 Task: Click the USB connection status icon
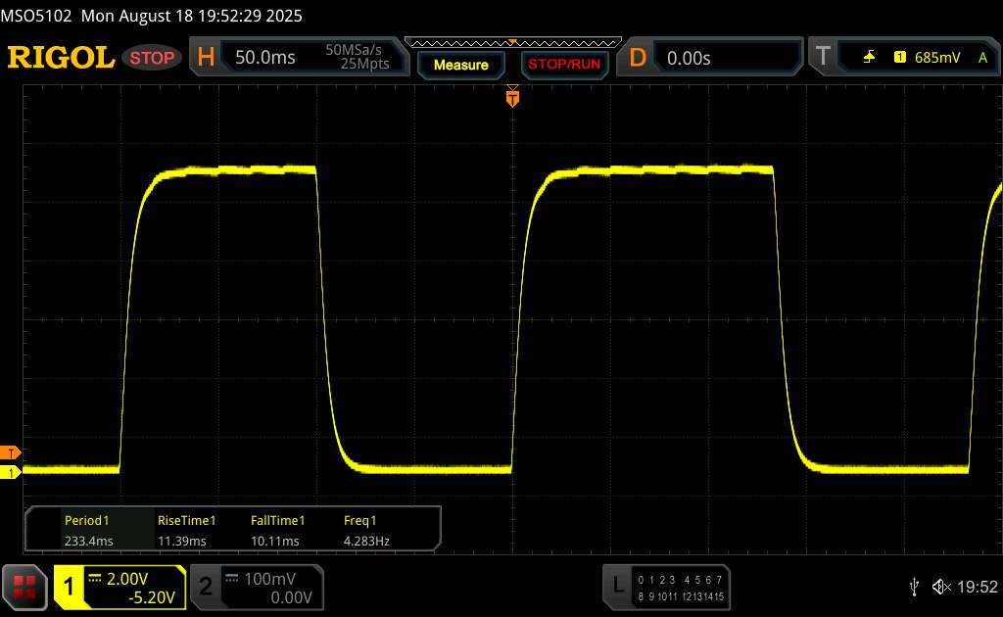click(914, 586)
